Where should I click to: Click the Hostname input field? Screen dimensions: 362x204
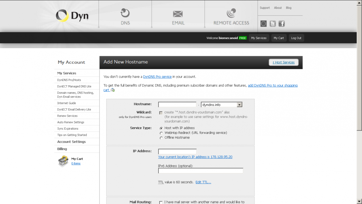(x=177, y=105)
